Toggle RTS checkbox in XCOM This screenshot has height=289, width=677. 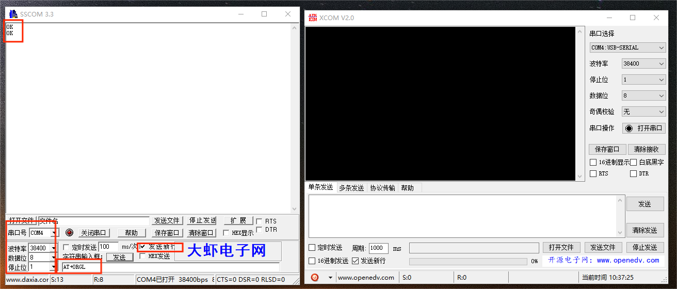click(x=593, y=173)
